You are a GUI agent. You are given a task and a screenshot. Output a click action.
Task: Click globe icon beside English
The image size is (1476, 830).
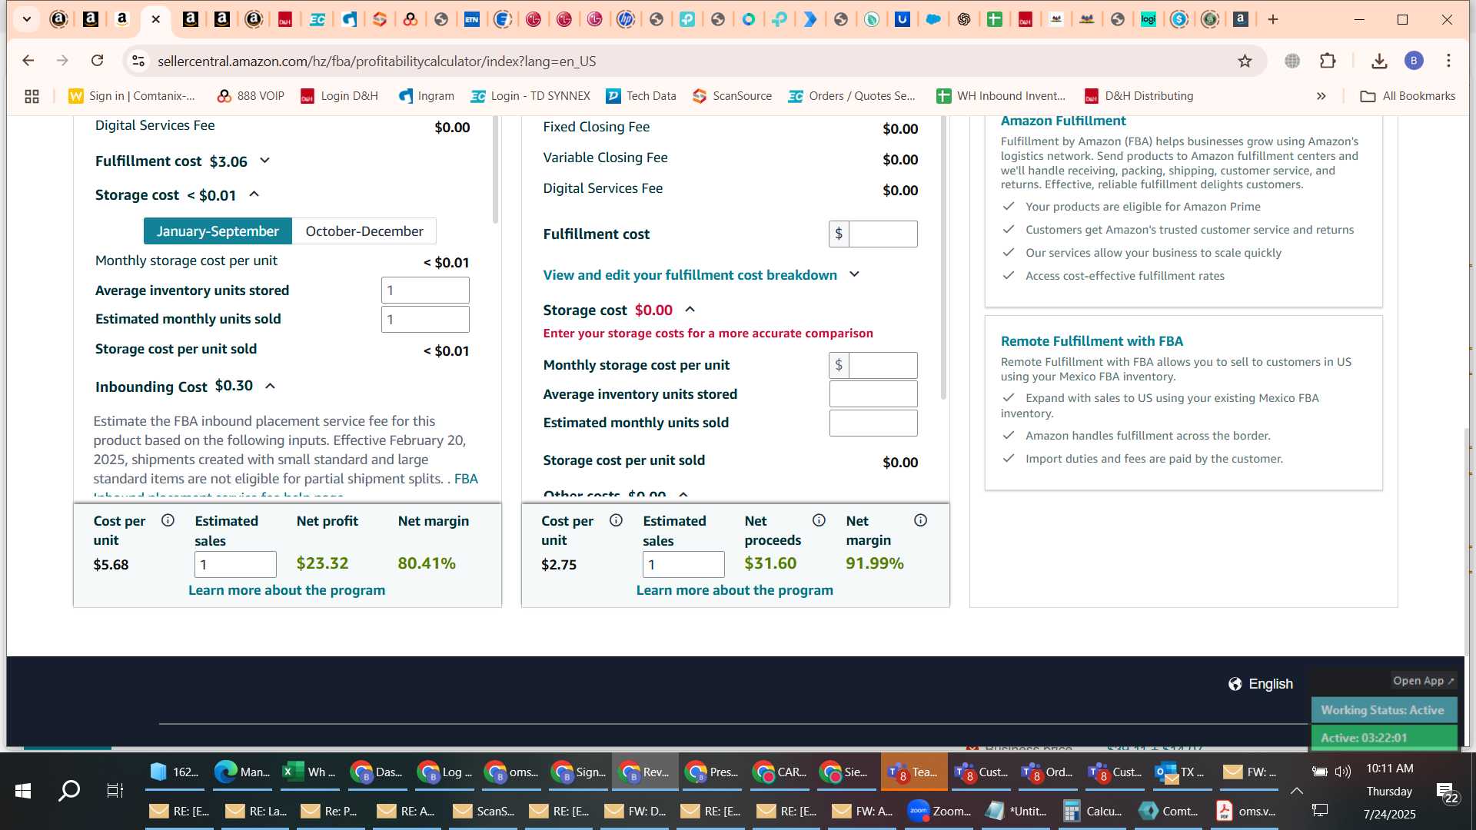(1235, 684)
